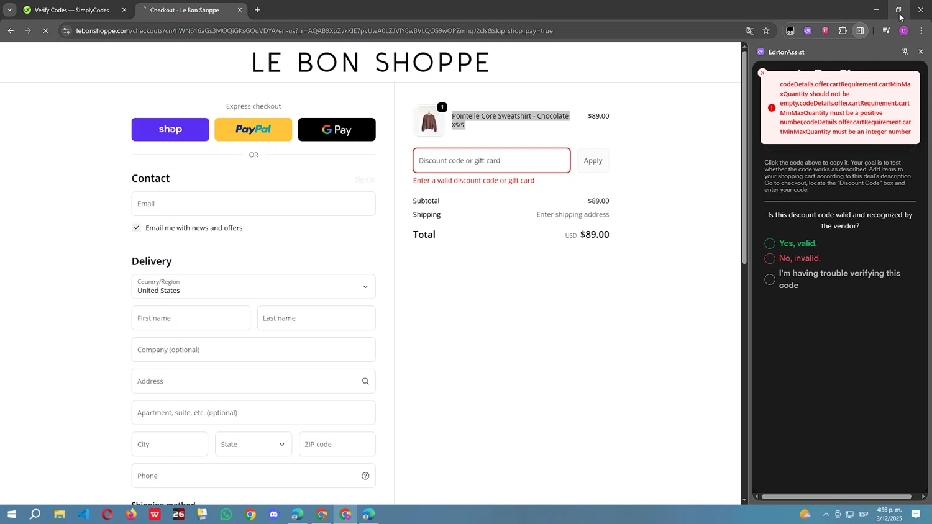Focus the Discount code or gift card field
Screen dimensions: 932x524
tap(491, 160)
